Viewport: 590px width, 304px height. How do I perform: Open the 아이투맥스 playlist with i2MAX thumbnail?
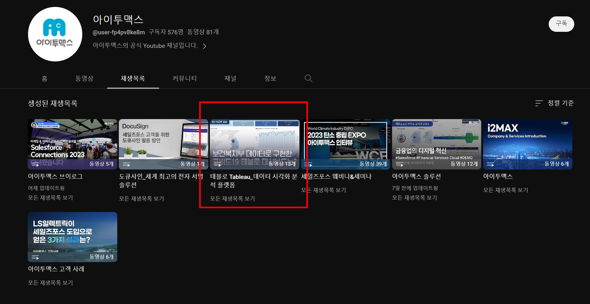498,176
